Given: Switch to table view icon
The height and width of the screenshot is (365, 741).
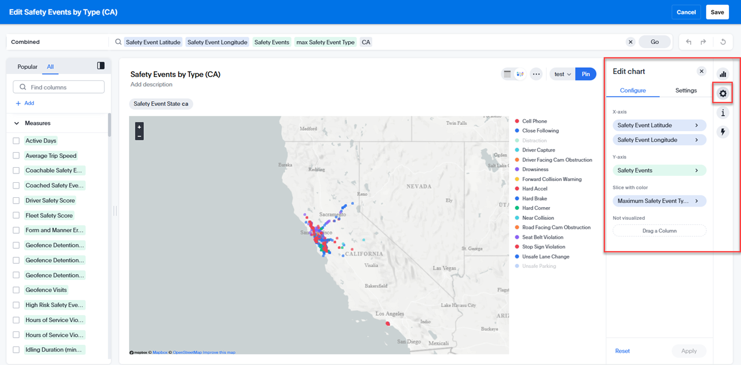Looking at the screenshot, I should point(507,74).
